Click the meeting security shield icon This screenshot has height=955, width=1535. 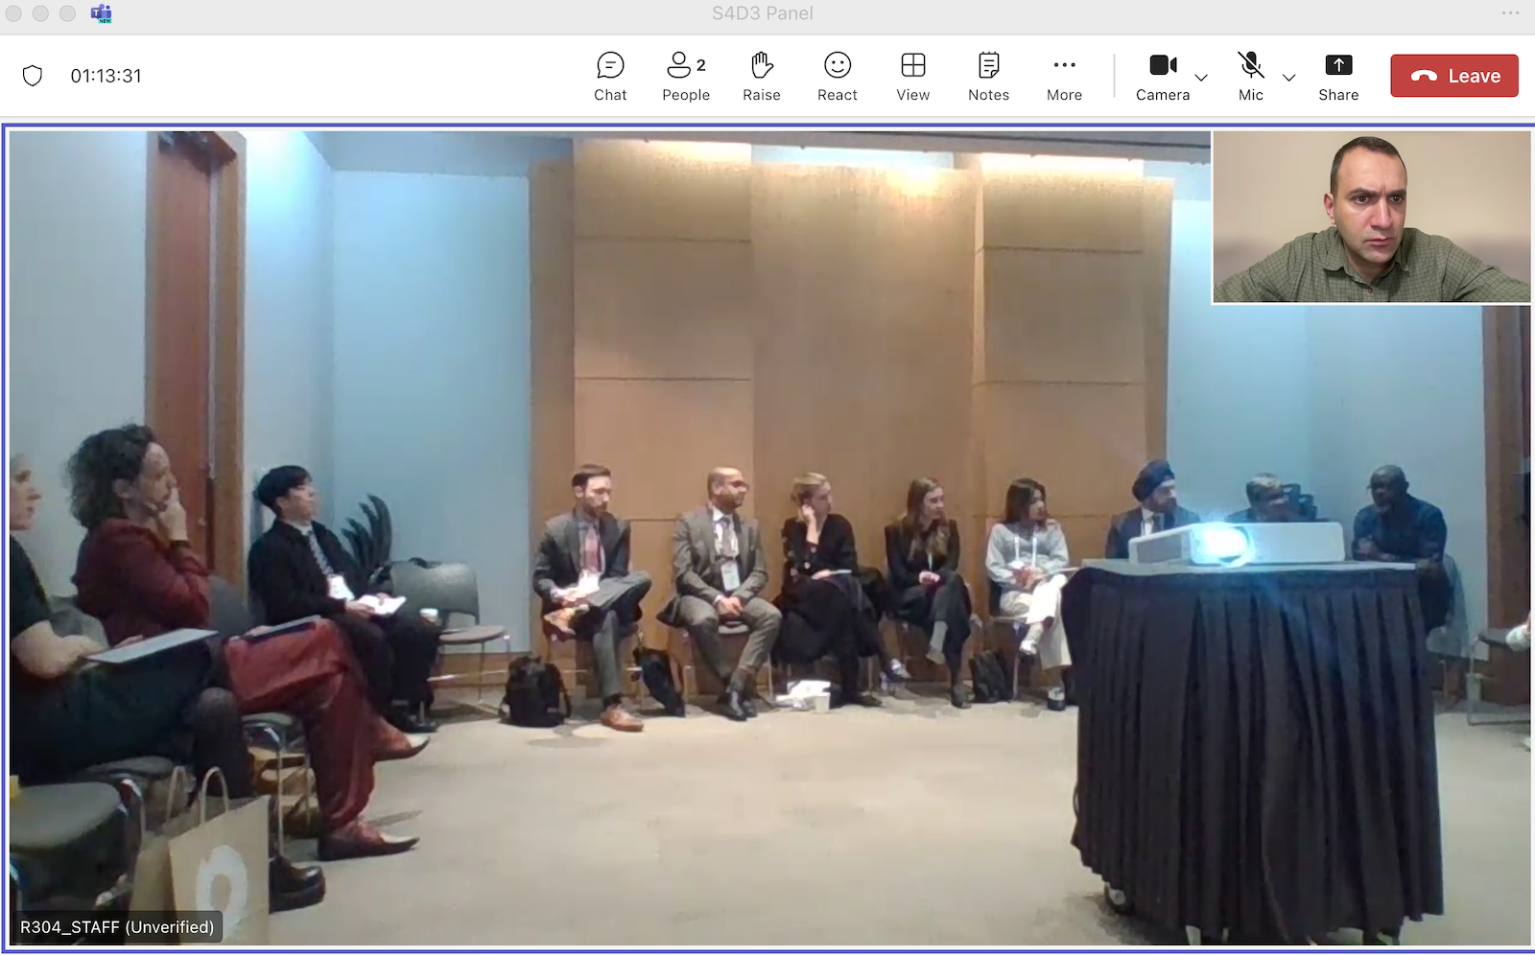pyautogui.click(x=33, y=75)
